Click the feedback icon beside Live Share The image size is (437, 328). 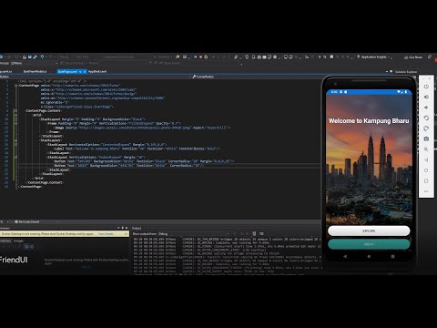click(430, 56)
